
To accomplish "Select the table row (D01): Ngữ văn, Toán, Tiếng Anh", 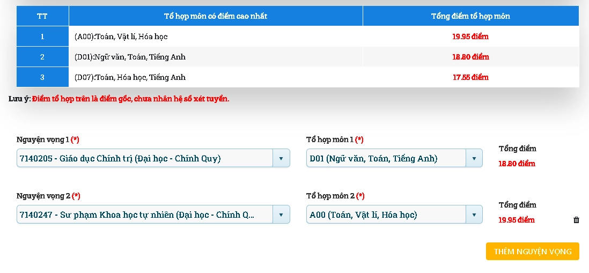I will pos(130,57).
